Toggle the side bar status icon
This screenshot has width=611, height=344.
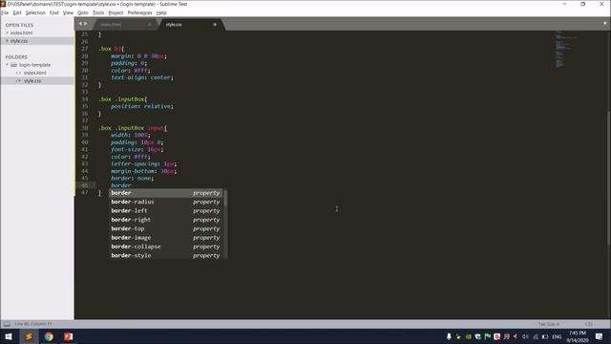tap(7, 324)
